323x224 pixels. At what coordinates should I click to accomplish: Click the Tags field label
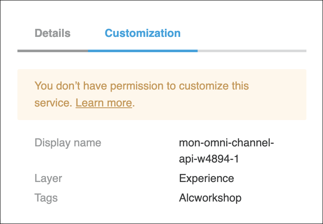click(x=46, y=198)
